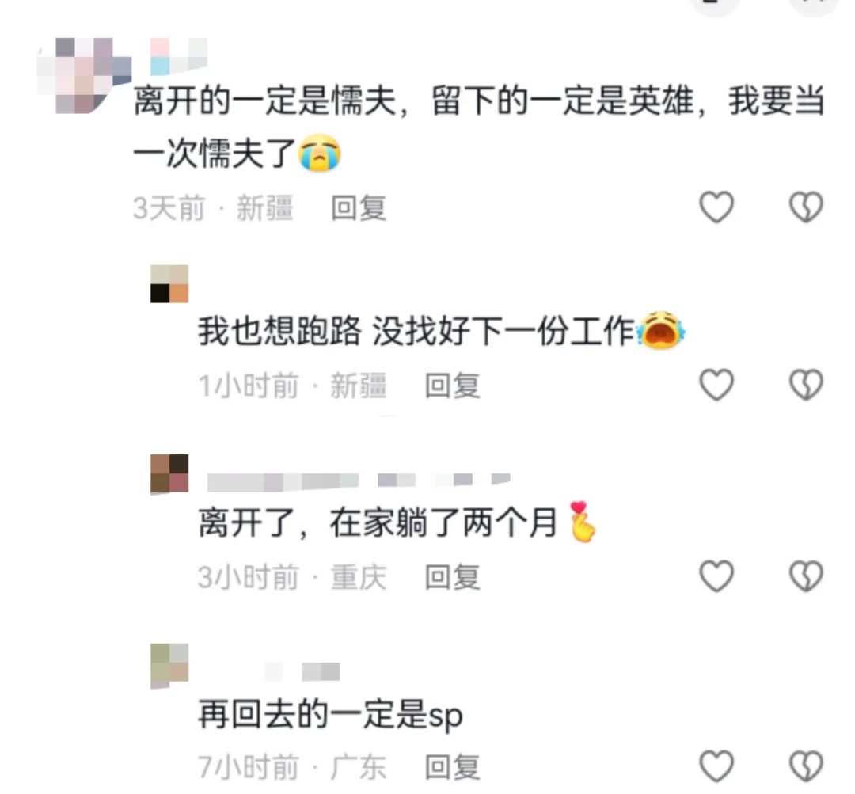Viewport: 855px width, 794px height.
Task: Open avatar of the 我也想跑路 replier
Action: point(169,283)
